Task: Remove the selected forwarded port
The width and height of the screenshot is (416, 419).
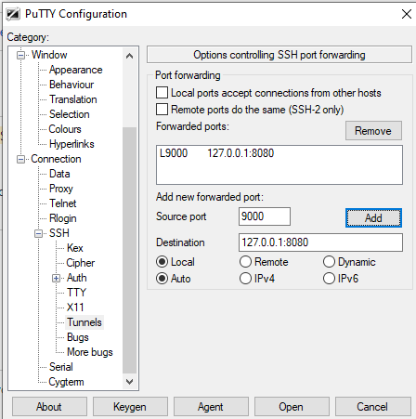Action: pos(373,131)
